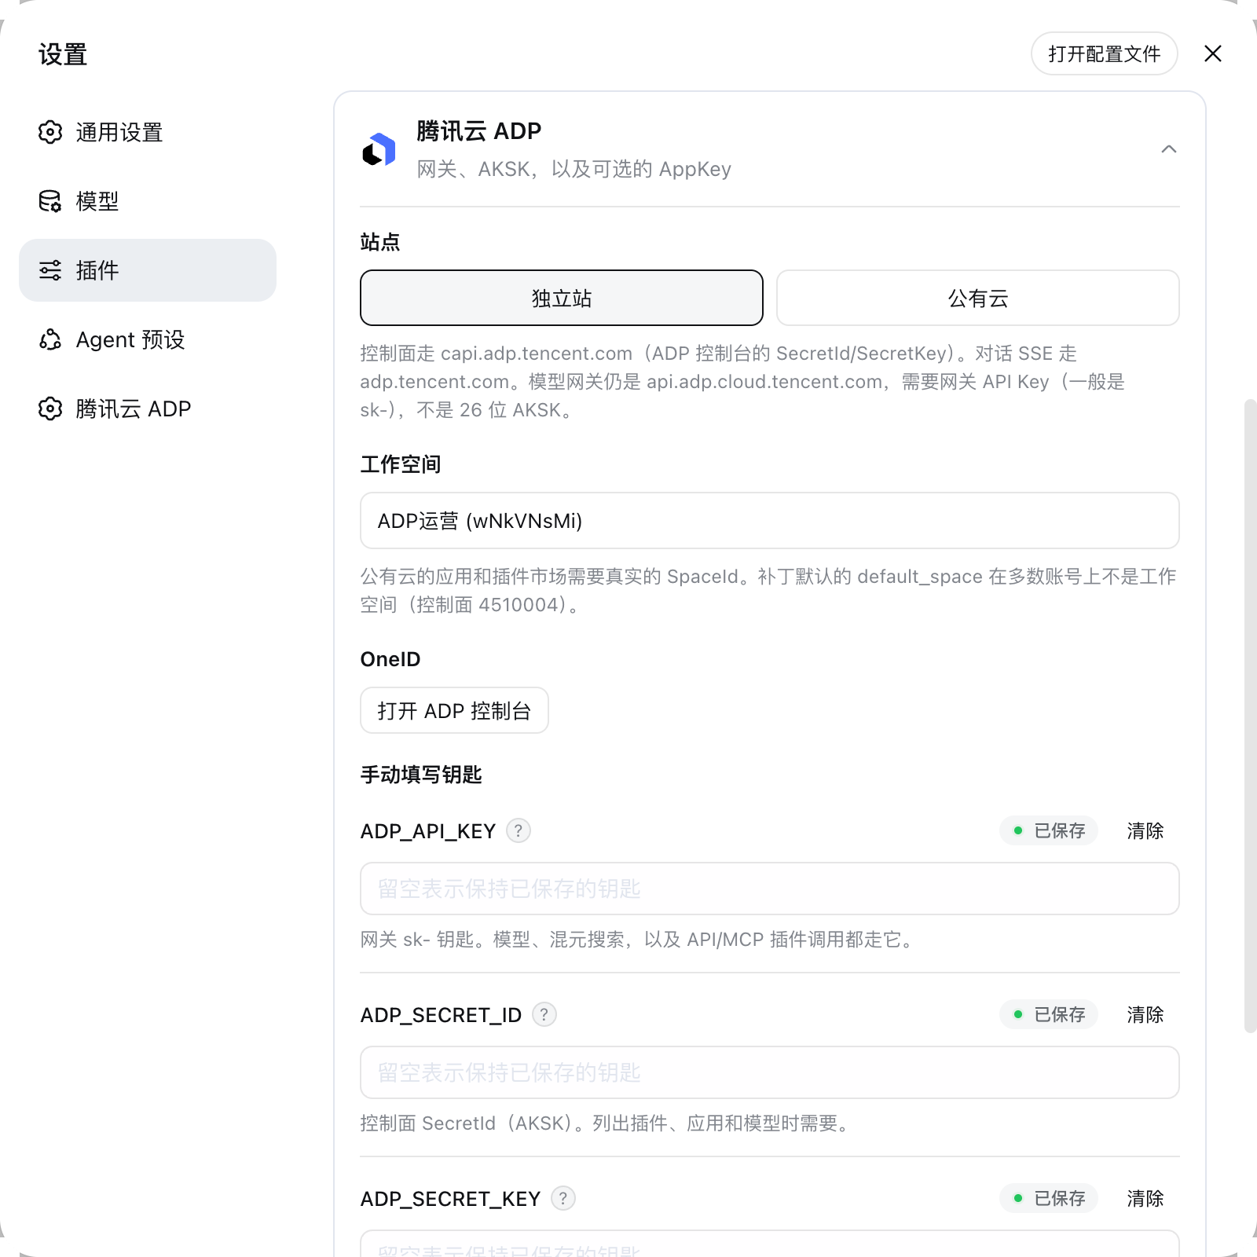Viewport: 1257px width, 1257px height.
Task: Open the 工作空间 dropdown ADP运营
Action: pos(770,521)
